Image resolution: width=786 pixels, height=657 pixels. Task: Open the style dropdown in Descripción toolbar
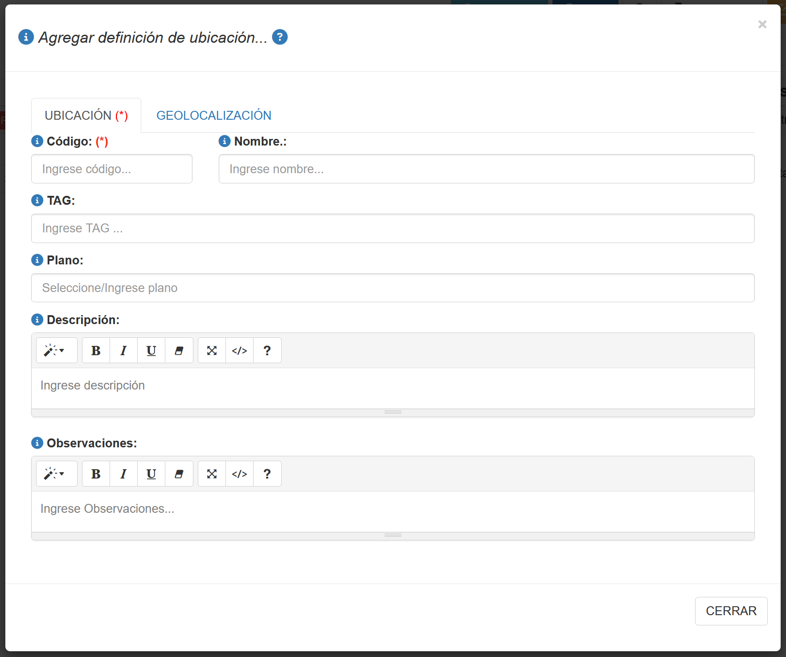(57, 351)
